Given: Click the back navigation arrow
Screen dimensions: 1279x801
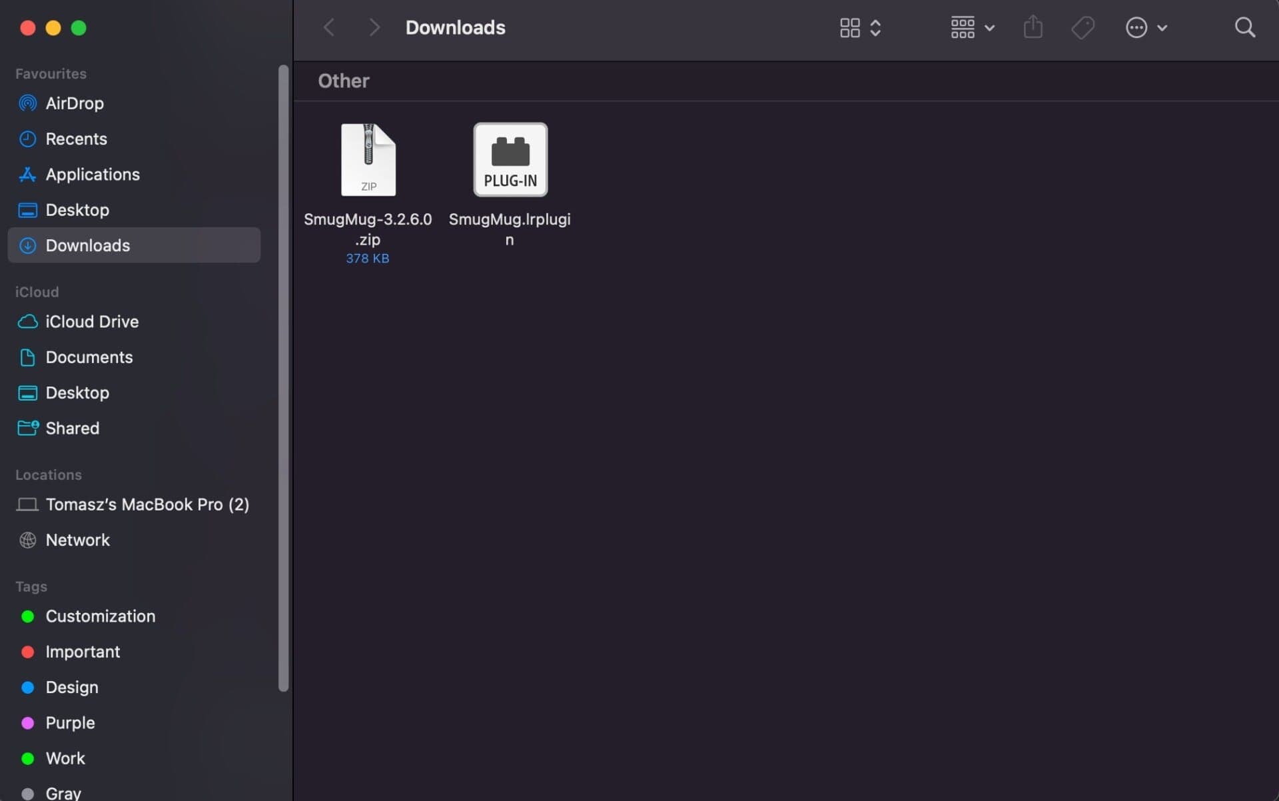Looking at the screenshot, I should (x=328, y=27).
